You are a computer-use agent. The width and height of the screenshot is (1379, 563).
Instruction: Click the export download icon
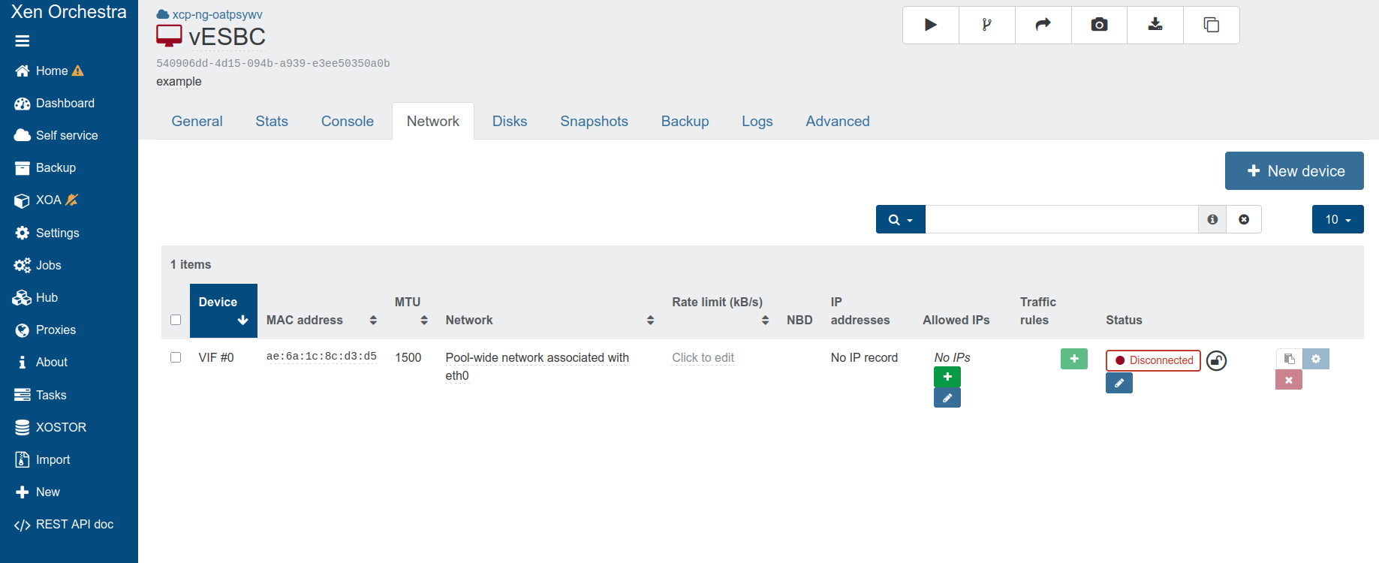tap(1155, 25)
